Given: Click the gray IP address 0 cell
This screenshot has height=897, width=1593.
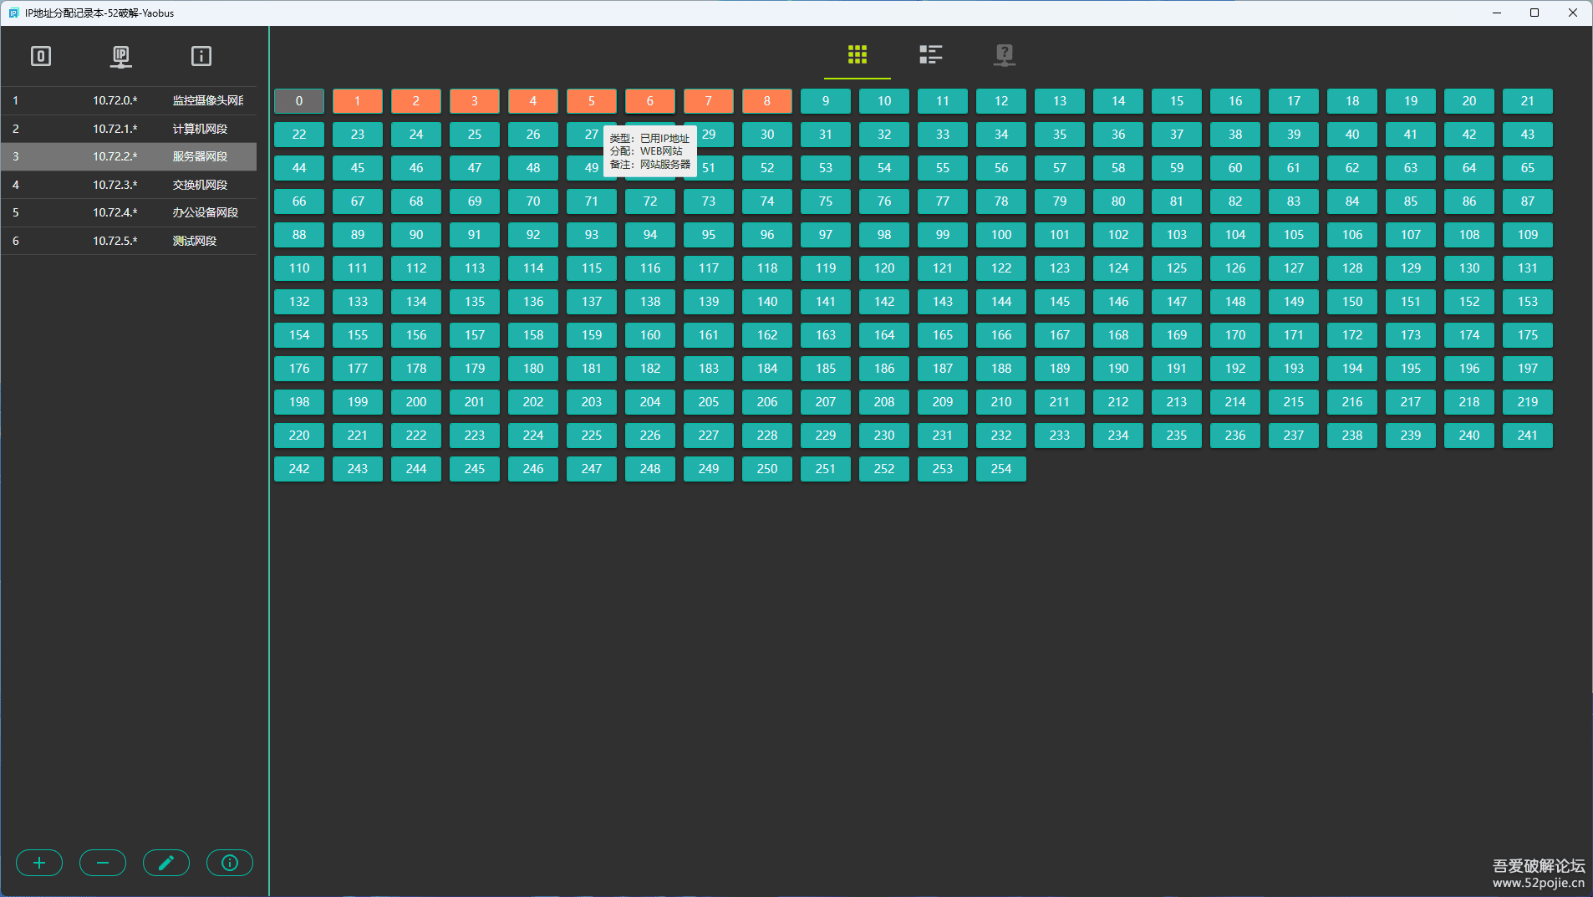Looking at the screenshot, I should (299, 101).
